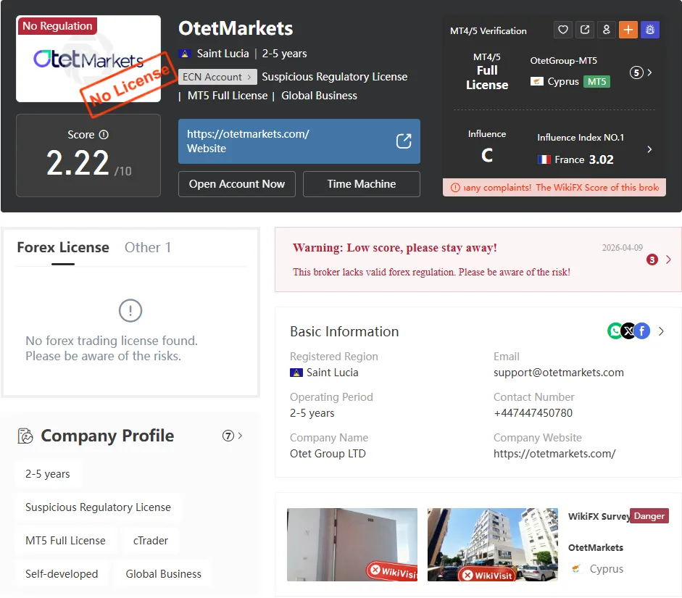
Task: Click the support@otetmarkets.com email
Action: click(559, 373)
